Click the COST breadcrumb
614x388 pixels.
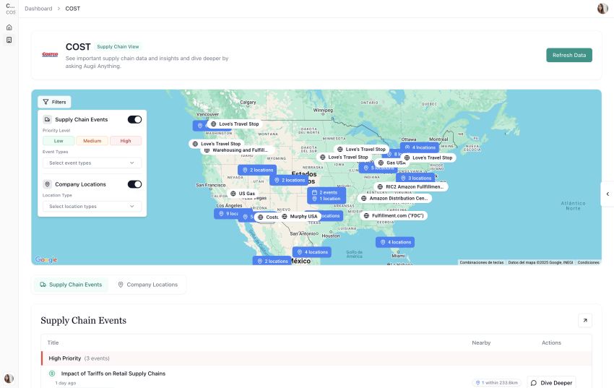pos(72,9)
